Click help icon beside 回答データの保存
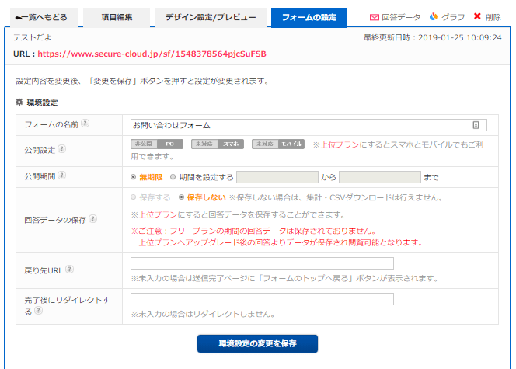516x369 pixels. 92,219
